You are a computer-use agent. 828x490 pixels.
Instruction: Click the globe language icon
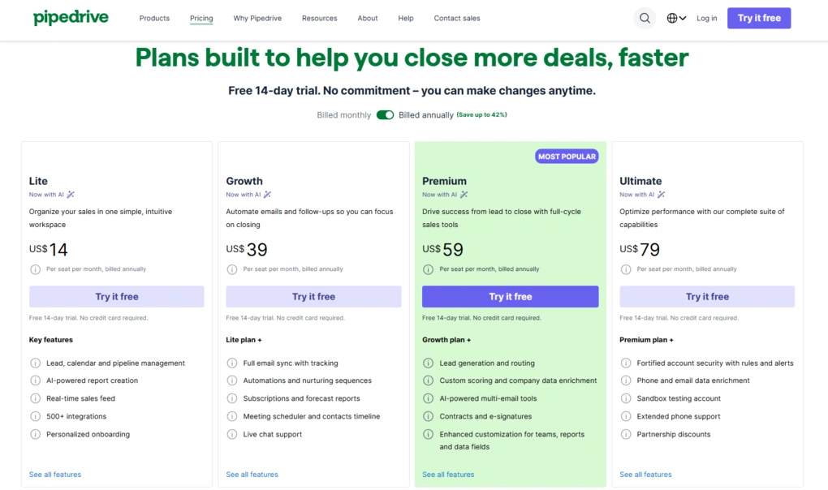coord(671,17)
